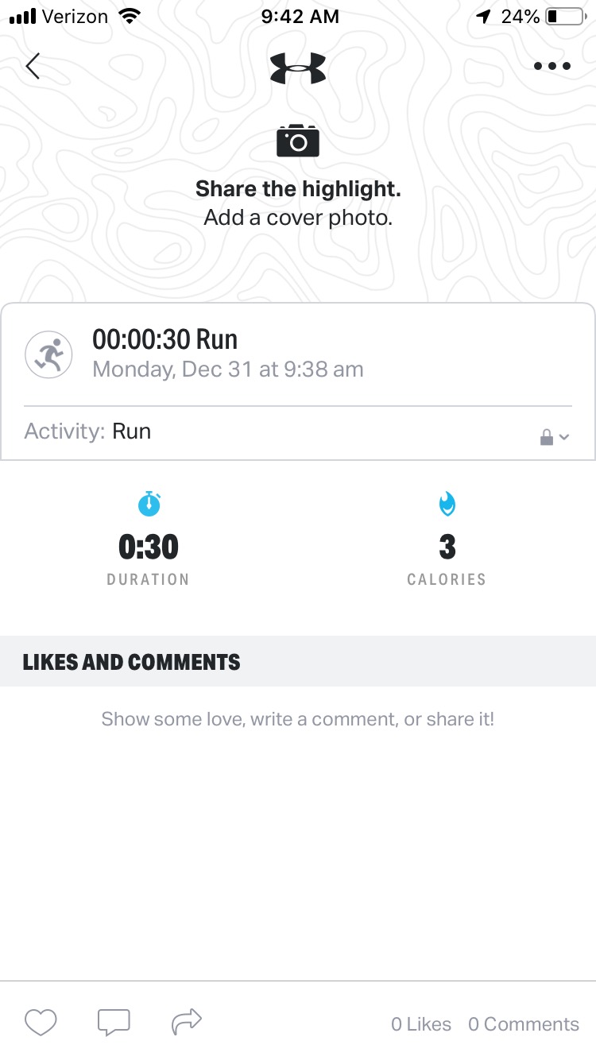Image resolution: width=596 pixels, height=1060 pixels.
Task: Open the three-dot more options menu
Action: pyautogui.click(x=552, y=66)
